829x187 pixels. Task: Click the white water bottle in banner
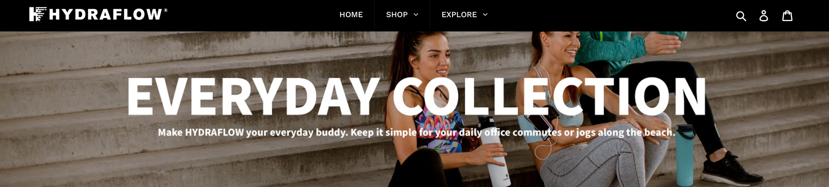tap(494, 151)
